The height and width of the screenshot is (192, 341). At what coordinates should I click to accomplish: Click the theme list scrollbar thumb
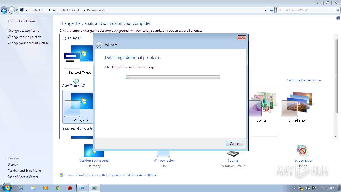pos(336,76)
